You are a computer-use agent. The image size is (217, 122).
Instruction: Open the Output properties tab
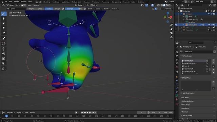[177, 56]
